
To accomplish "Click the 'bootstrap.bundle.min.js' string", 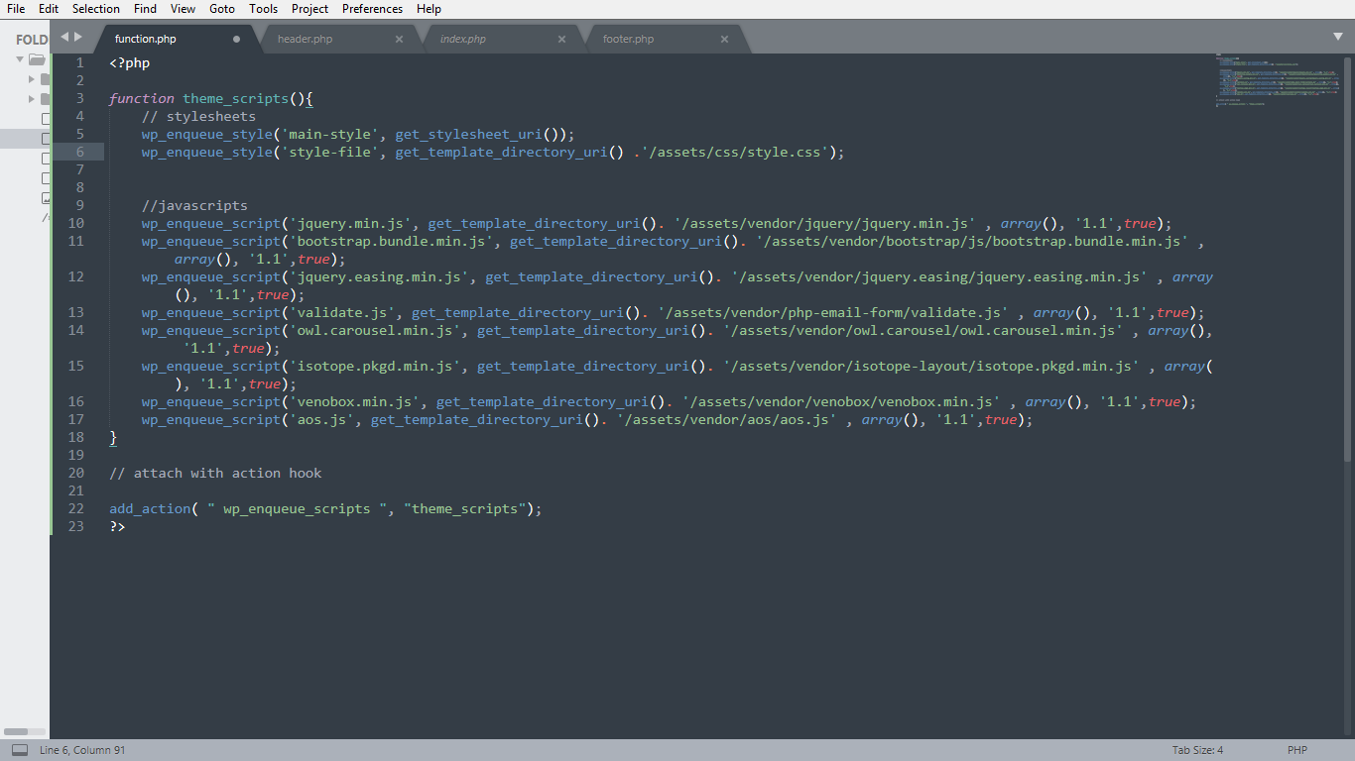I will (391, 241).
